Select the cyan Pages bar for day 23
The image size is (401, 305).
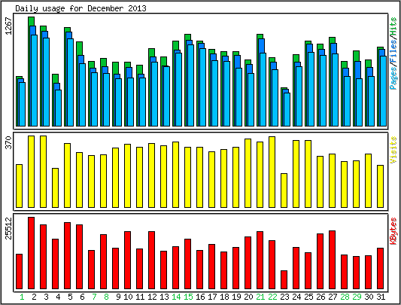click(287, 109)
